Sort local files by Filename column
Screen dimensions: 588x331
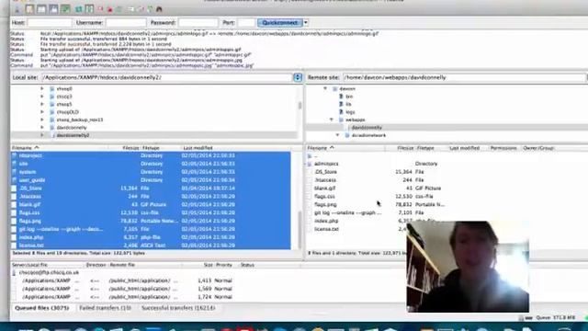59,148
